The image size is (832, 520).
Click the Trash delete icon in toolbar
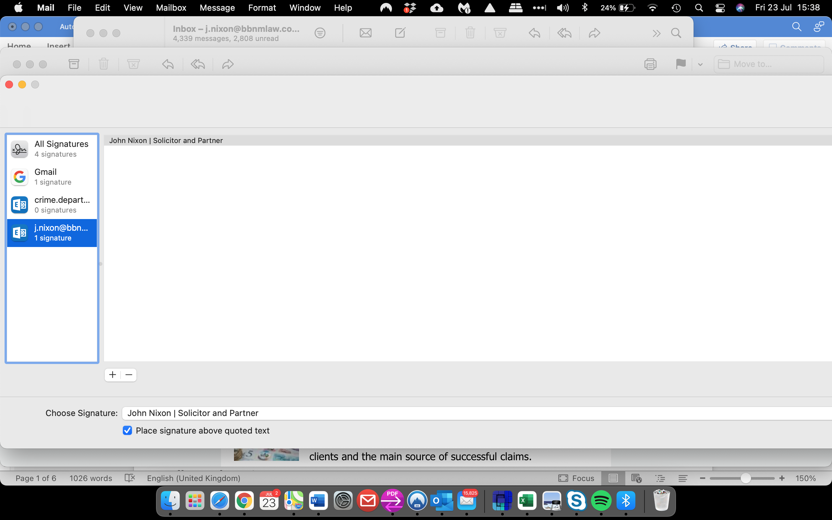pyautogui.click(x=103, y=64)
